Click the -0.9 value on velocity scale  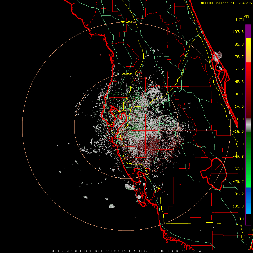pos(239,119)
